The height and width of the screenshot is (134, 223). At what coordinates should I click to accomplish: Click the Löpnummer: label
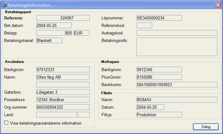pyautogui.click(x=113, y=18)
